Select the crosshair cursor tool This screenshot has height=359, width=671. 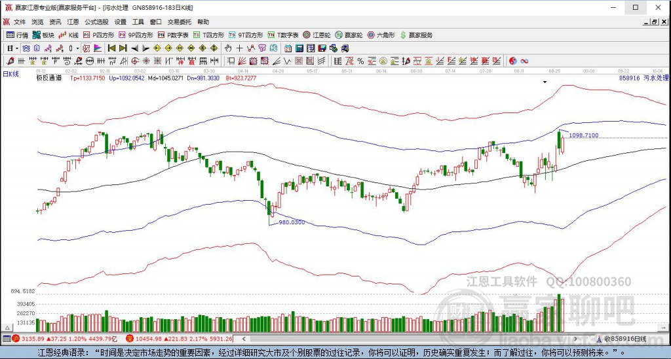coord(239,48)
